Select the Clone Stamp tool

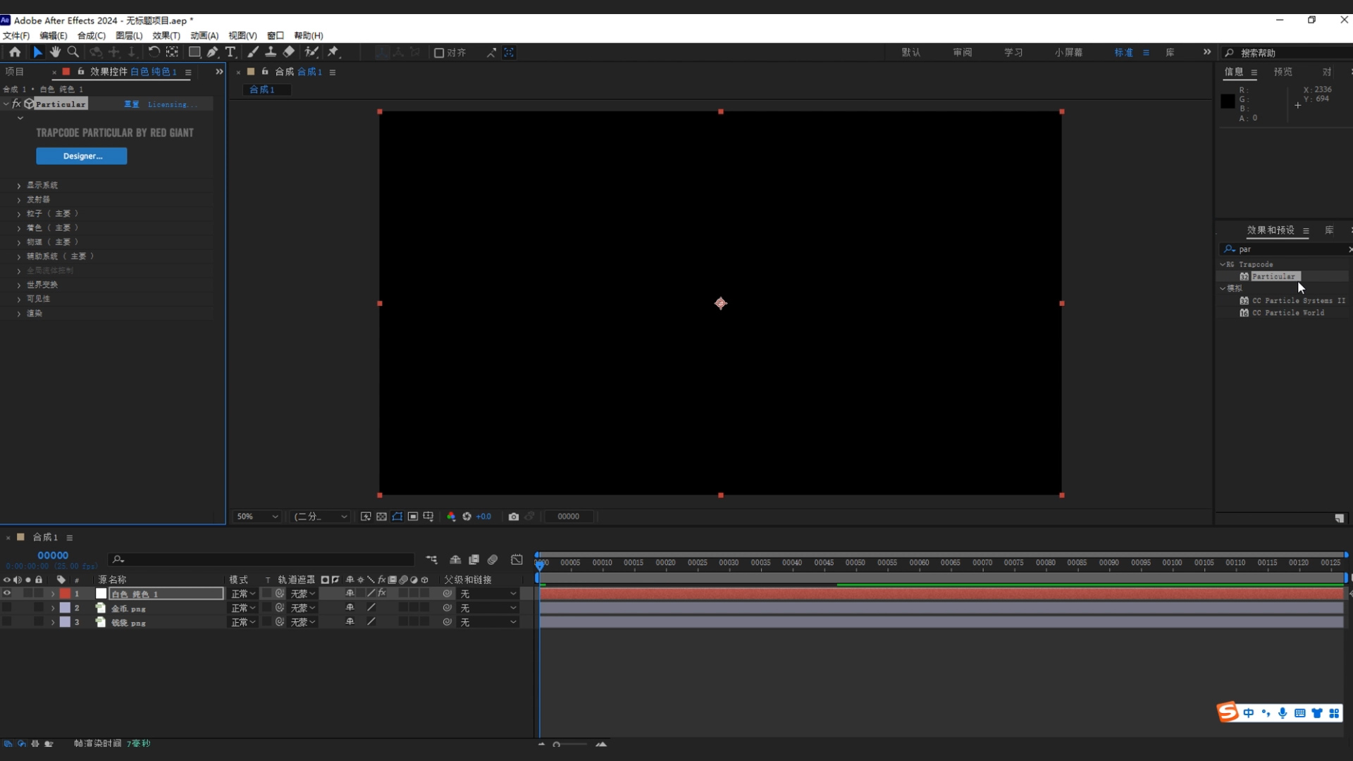tap(271, 52)
